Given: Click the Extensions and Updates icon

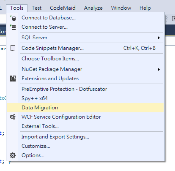Looking at the screenshot, I should pyautogui.click(x=13, y=79).
